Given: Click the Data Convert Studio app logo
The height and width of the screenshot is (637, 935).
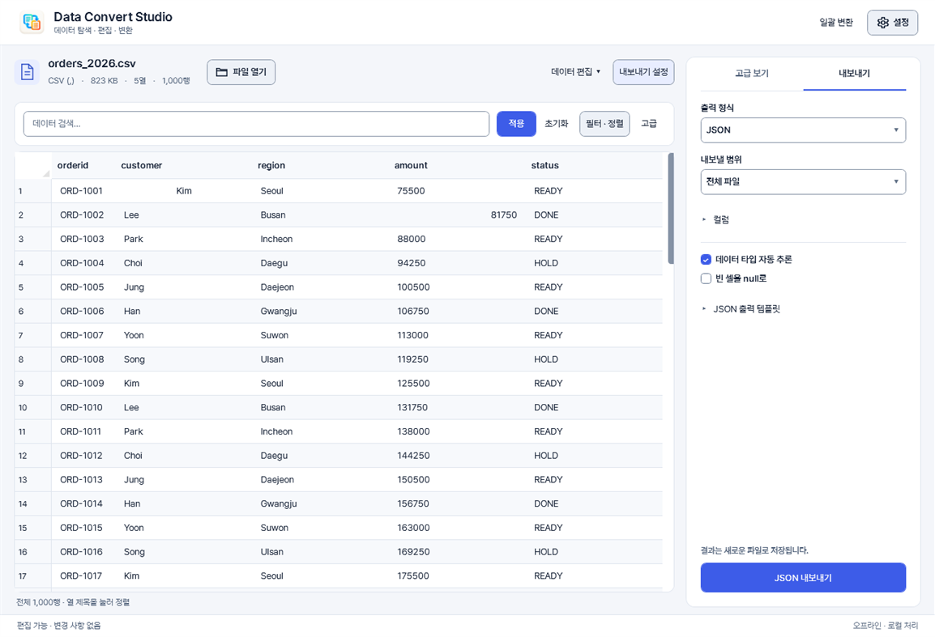Looking at the screenshot, I should tap(32, 22).
